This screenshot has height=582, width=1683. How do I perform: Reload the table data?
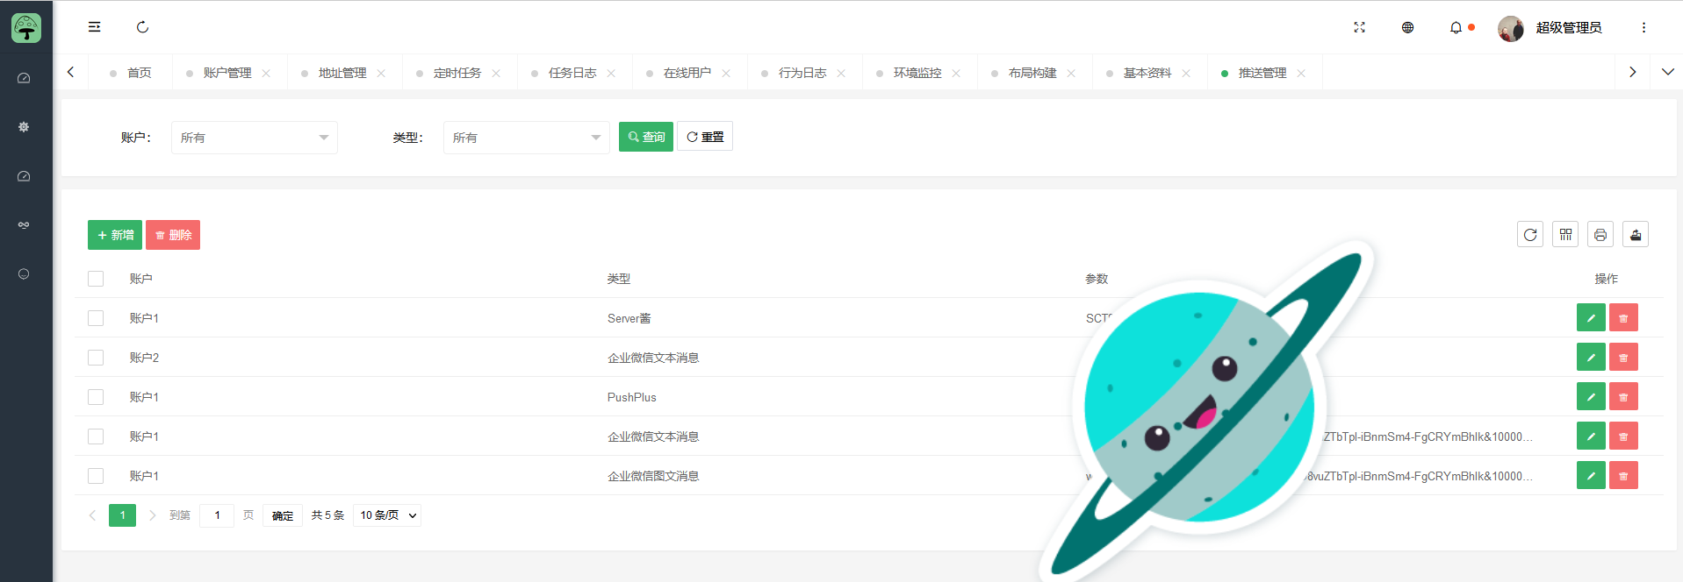point(1530,234)
